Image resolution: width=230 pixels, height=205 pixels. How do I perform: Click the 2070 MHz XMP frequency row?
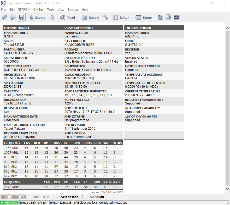click(x=63, y=187)
